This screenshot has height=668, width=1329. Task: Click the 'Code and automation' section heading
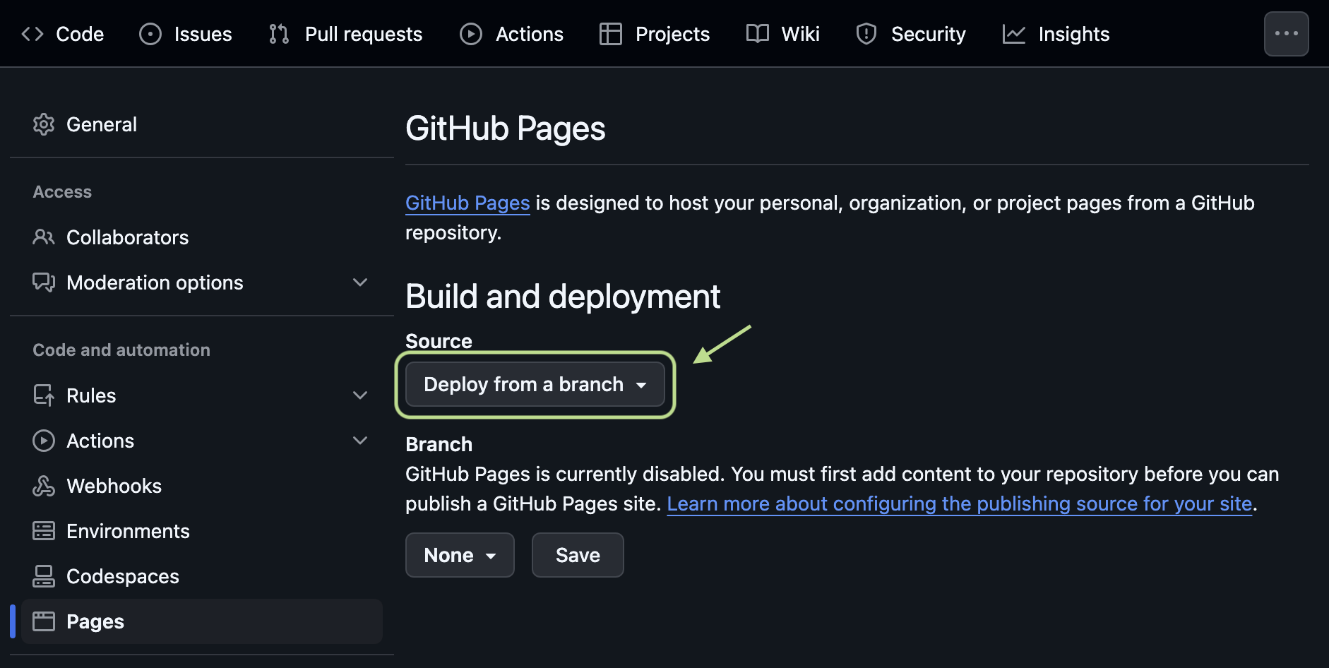(x=121, y=350)
